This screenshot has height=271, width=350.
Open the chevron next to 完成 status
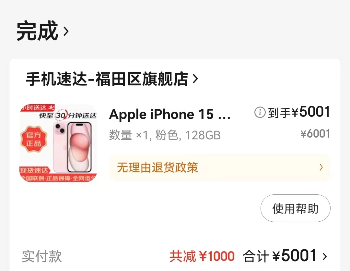66,31
